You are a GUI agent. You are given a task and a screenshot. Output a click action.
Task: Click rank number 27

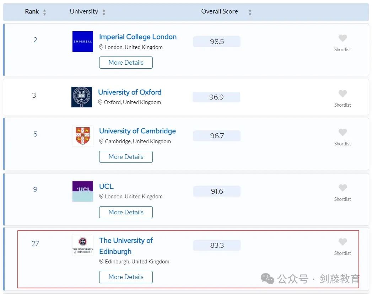coord(35,244)
